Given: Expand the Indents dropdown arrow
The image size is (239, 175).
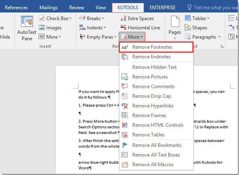Looking at the screenshot, I should tap(105, 28).
